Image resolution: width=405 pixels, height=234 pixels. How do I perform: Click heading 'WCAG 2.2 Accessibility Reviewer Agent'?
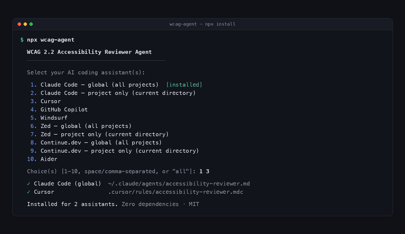89,52
